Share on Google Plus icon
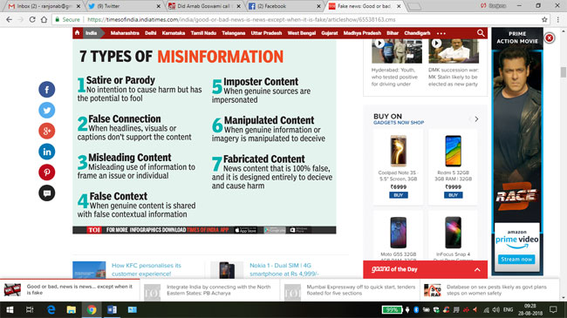The image size is (567, 318). tap(47, 131)
